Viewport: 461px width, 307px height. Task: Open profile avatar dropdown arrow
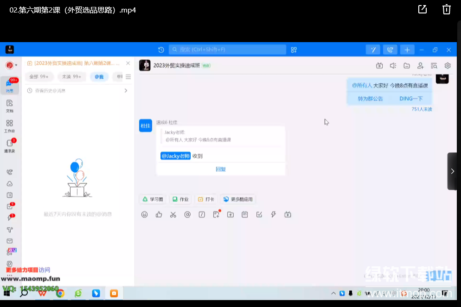[x=17, y=65]
